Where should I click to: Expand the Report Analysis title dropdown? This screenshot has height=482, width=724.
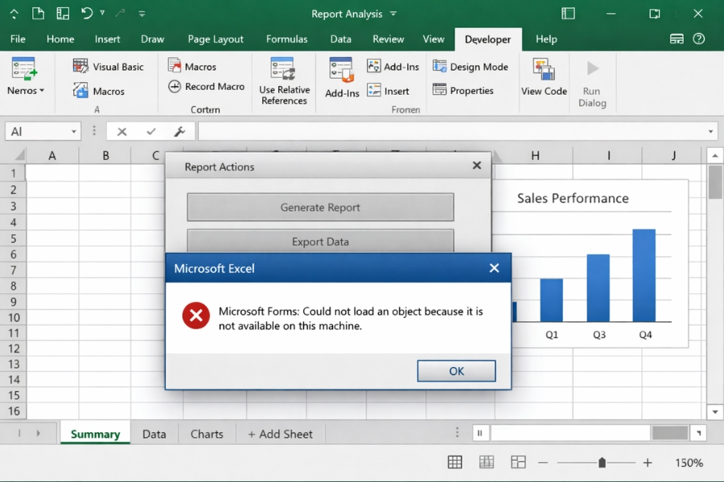(392, 14)
